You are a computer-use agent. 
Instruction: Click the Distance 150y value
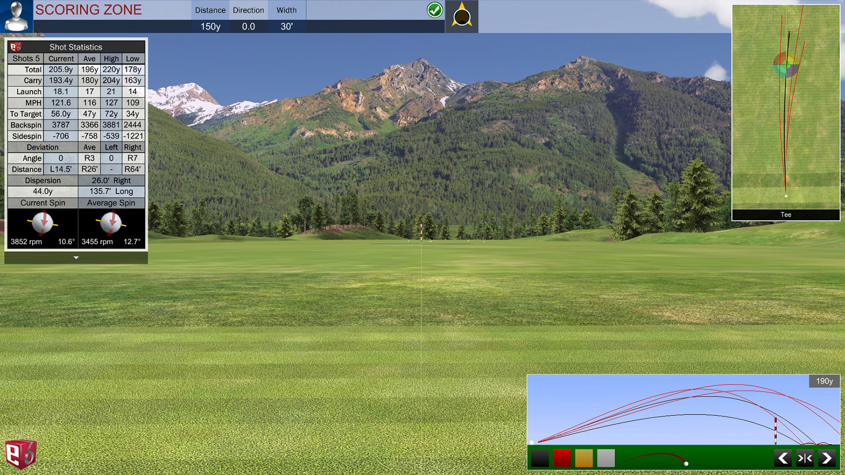210,27
